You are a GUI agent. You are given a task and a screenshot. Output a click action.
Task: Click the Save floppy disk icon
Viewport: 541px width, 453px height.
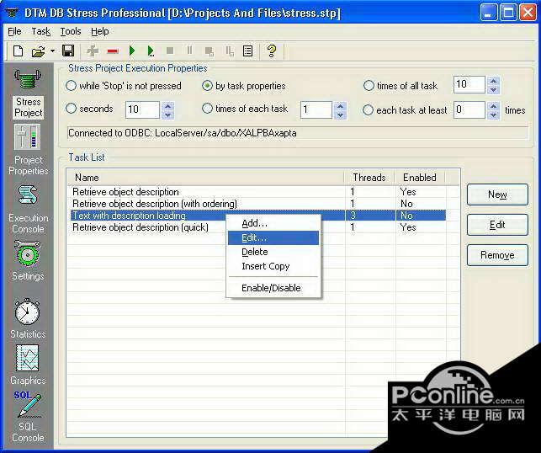tap(68, 51)
